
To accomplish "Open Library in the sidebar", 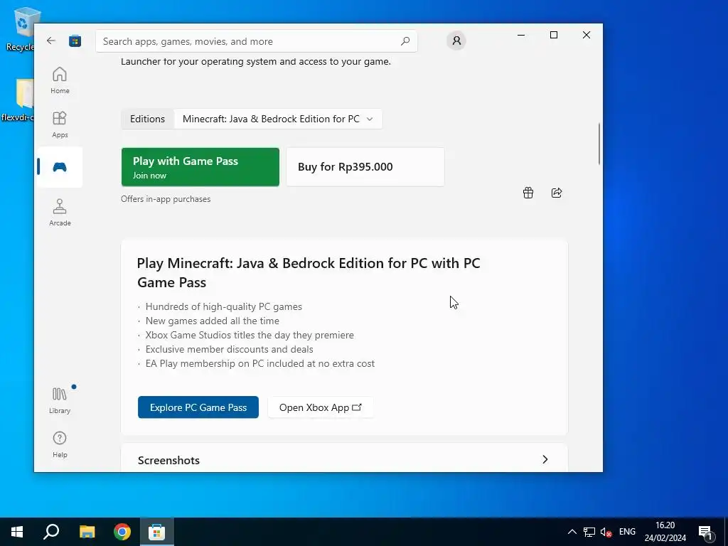I will (x=60, y=400).
